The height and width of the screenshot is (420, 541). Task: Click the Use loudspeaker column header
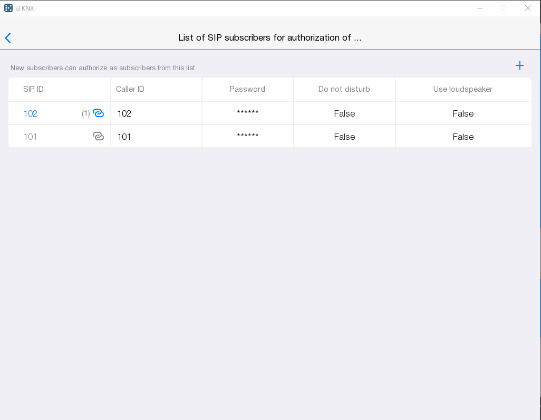pos(463,89)
